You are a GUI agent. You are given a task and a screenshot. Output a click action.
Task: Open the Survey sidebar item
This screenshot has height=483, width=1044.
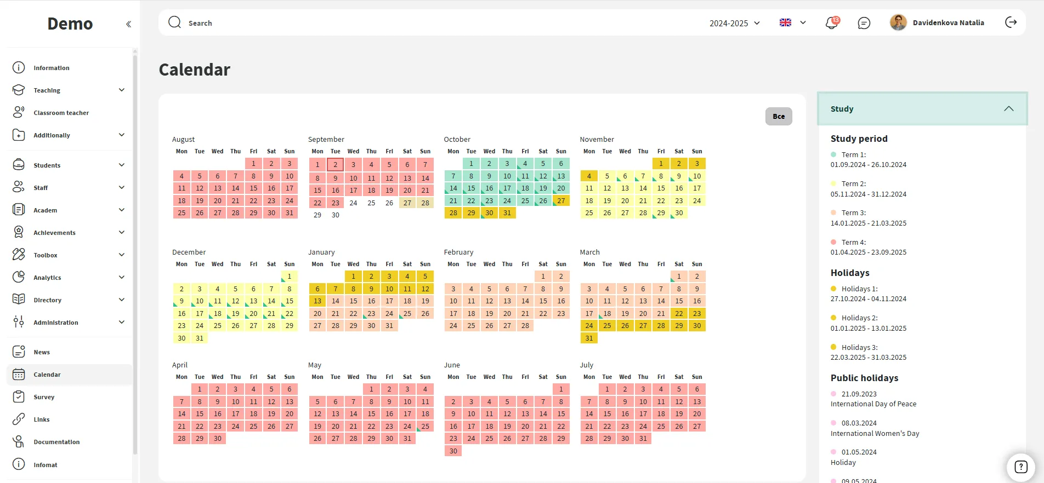[44, 397]
